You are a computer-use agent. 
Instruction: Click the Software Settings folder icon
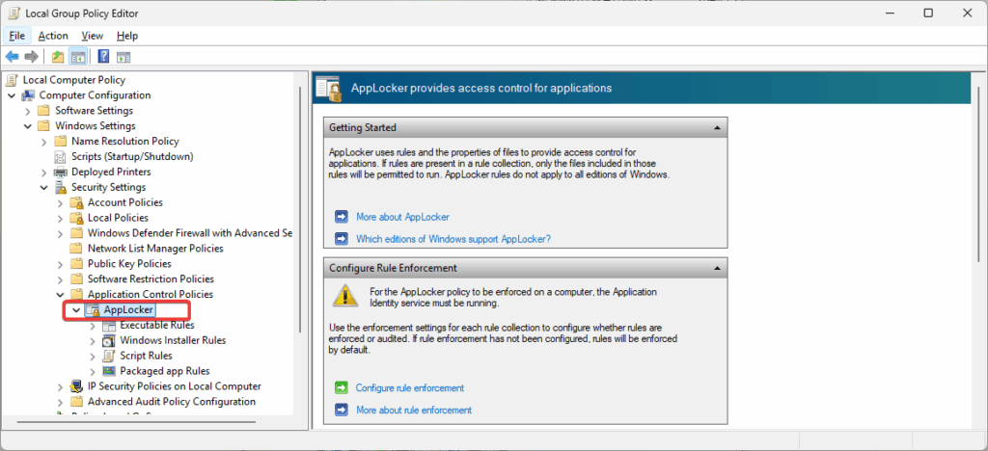pyautogui.click(x=44, y=111)
